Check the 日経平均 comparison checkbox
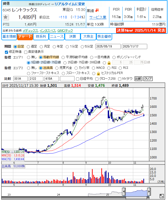168x200 pixels. (x=77, y=79)
